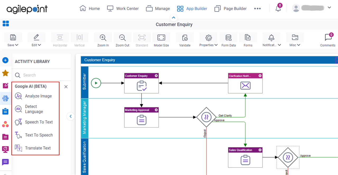Viewport: 338px width, 175px height.
Task: Click the Text To Speech activity icon
Action: (18, 135)
